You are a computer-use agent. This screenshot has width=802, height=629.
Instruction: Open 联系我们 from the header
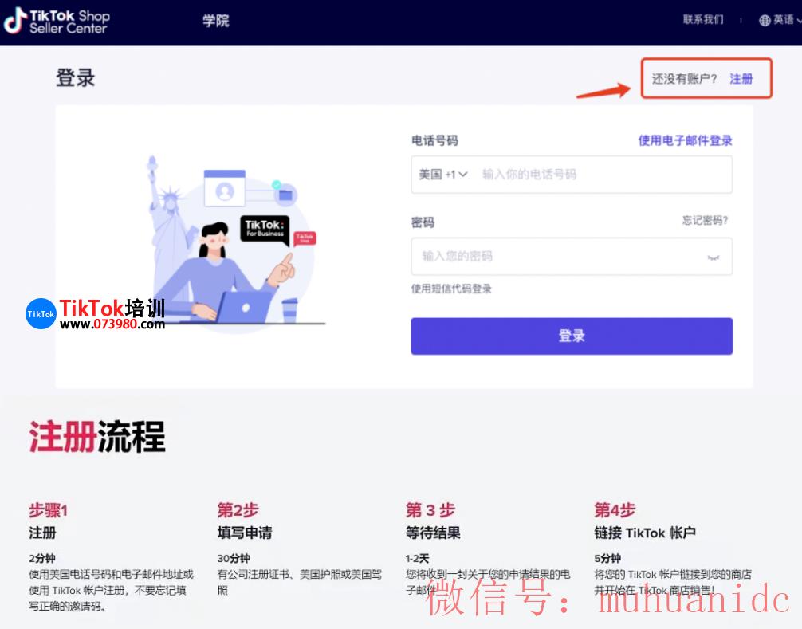coord(702,20)
